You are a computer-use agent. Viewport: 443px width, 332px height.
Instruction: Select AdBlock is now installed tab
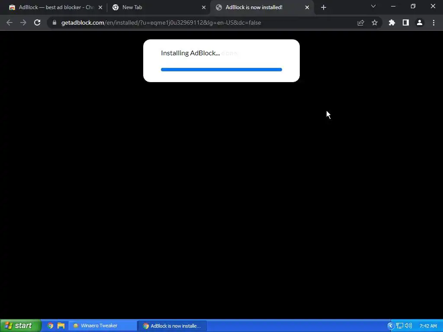(261, 7)
